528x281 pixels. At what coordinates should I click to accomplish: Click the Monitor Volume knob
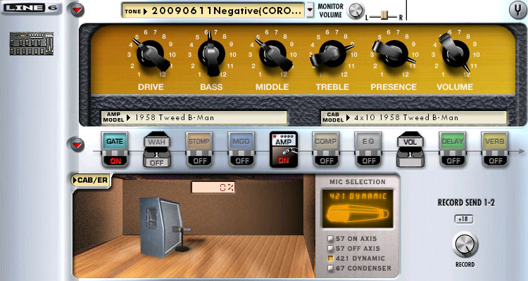pyautogui.click(x=356, y=11)
